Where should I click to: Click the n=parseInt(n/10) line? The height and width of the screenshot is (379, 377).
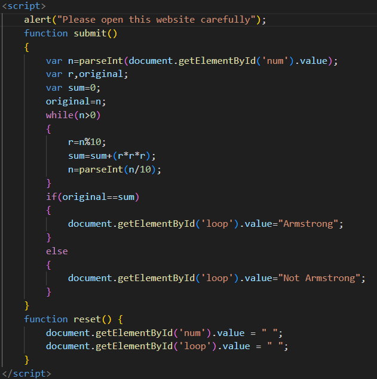click(x=115, y=170)
